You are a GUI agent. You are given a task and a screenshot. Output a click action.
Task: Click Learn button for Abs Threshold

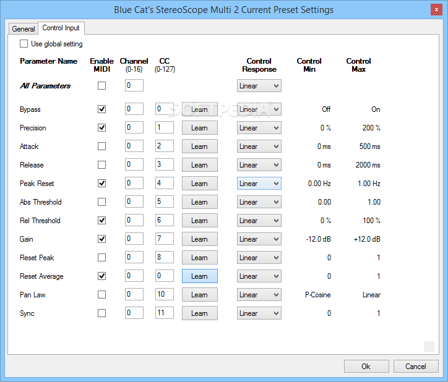(200, 202)
